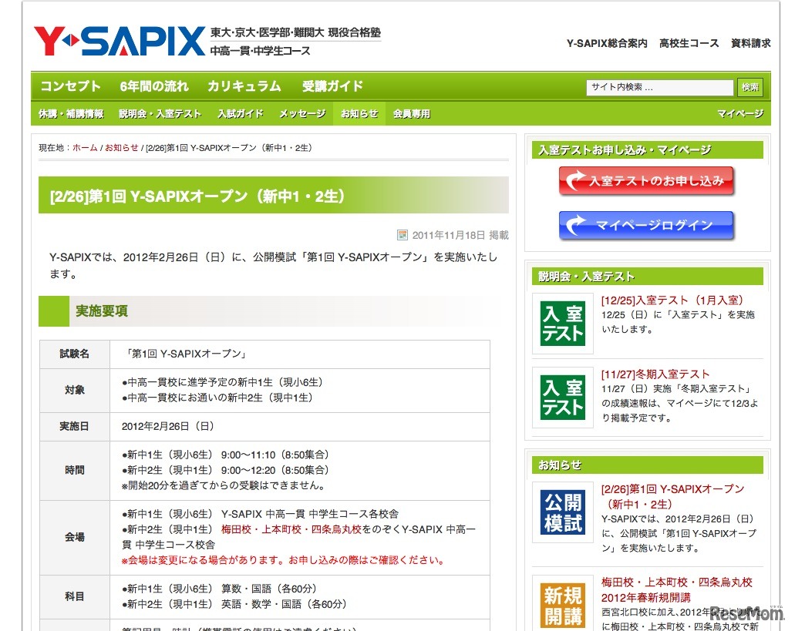Viewport: 795px width, 631px height.
Task: Click the red venue change warning note
Action: click(284, 560)
